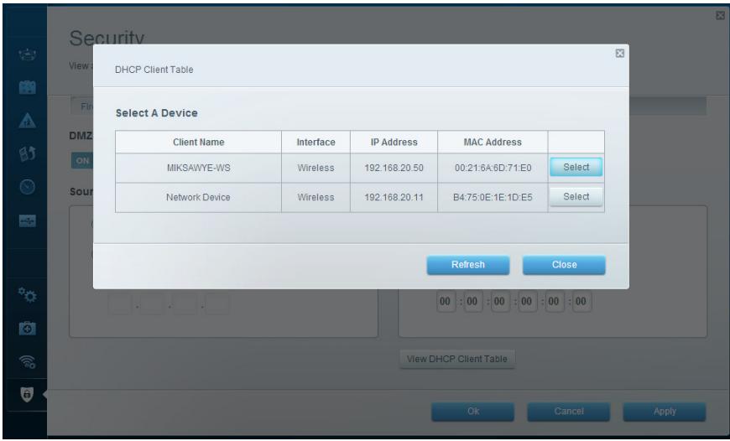Open Parental Controls warning-triangle icon
Screen dimensions: 730x441
point(27,121)
